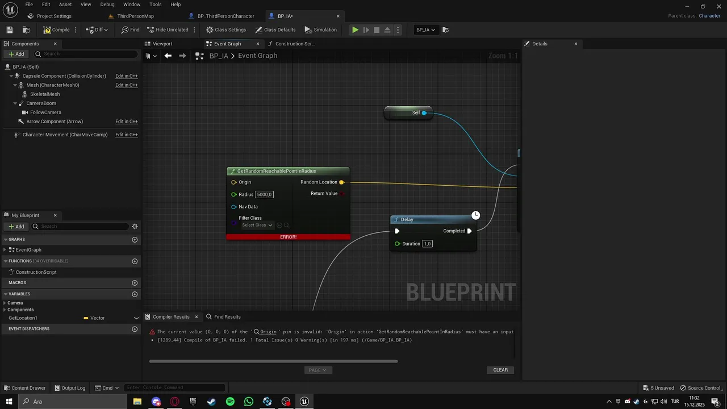Open the Content Drawer
Image resolution: width=727 pixels, height=409 pixels.
(x=24, y=388)
